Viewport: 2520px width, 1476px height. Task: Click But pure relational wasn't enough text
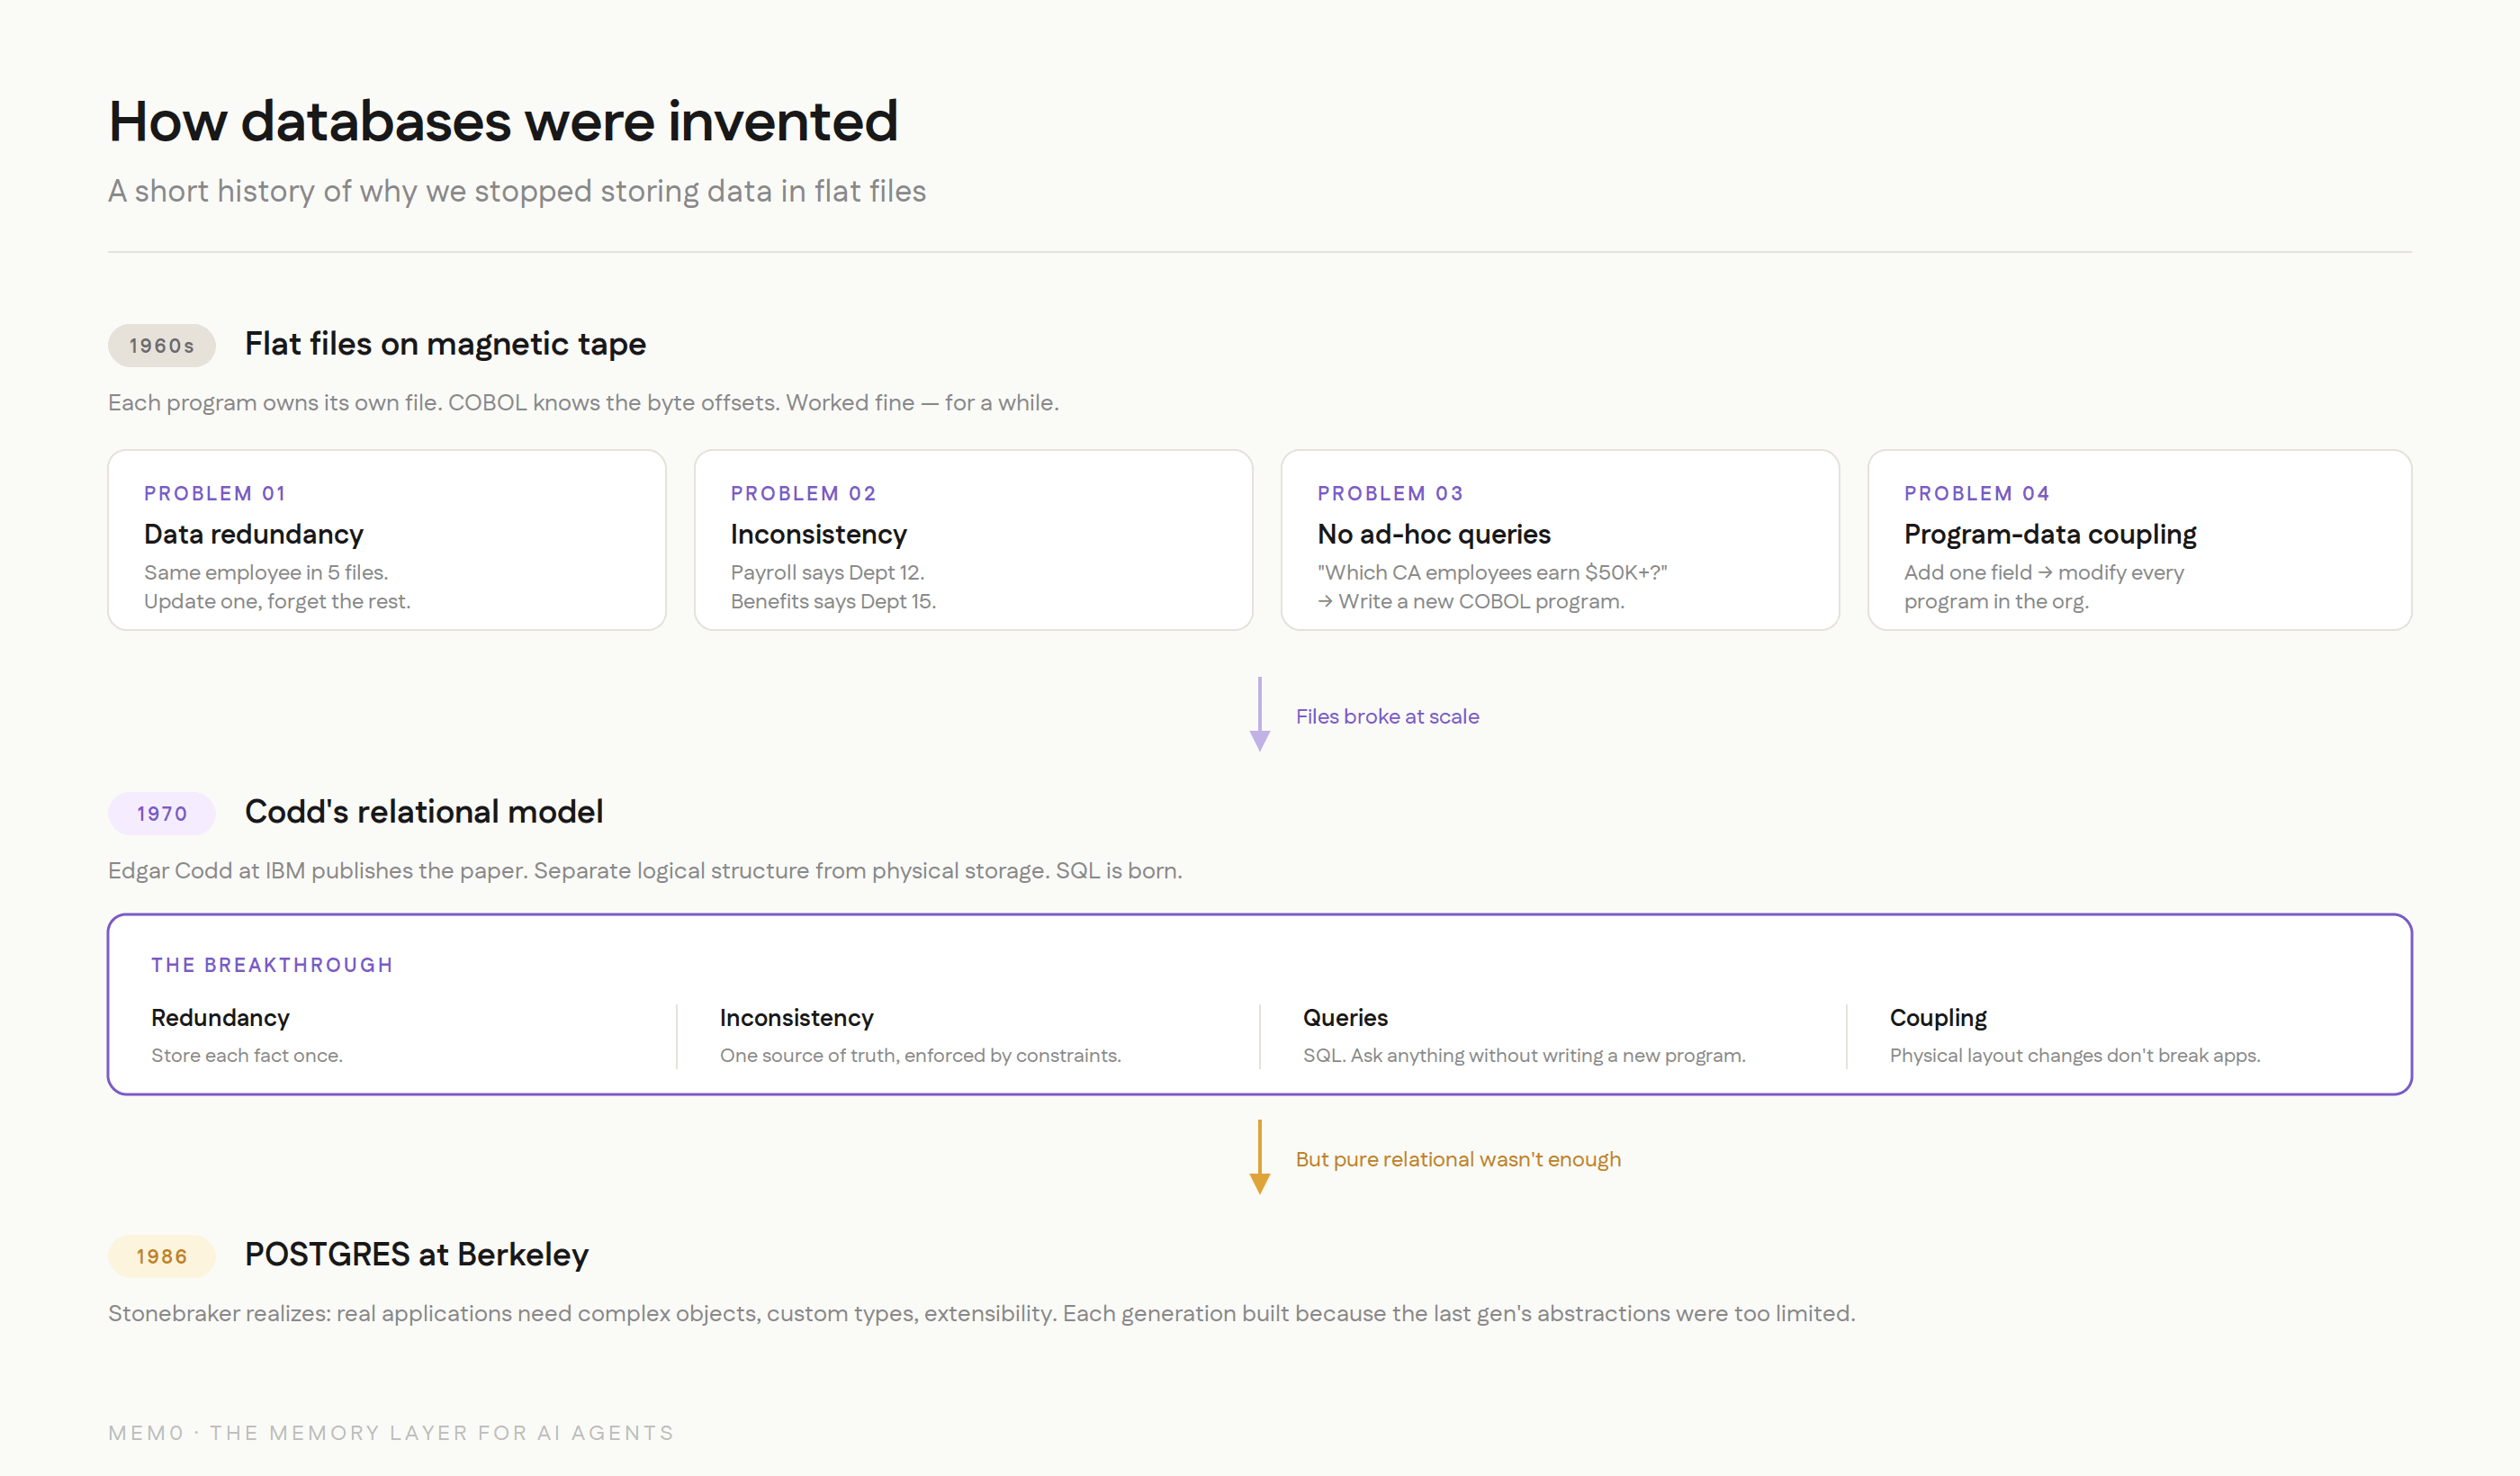click(1457, 1159)
